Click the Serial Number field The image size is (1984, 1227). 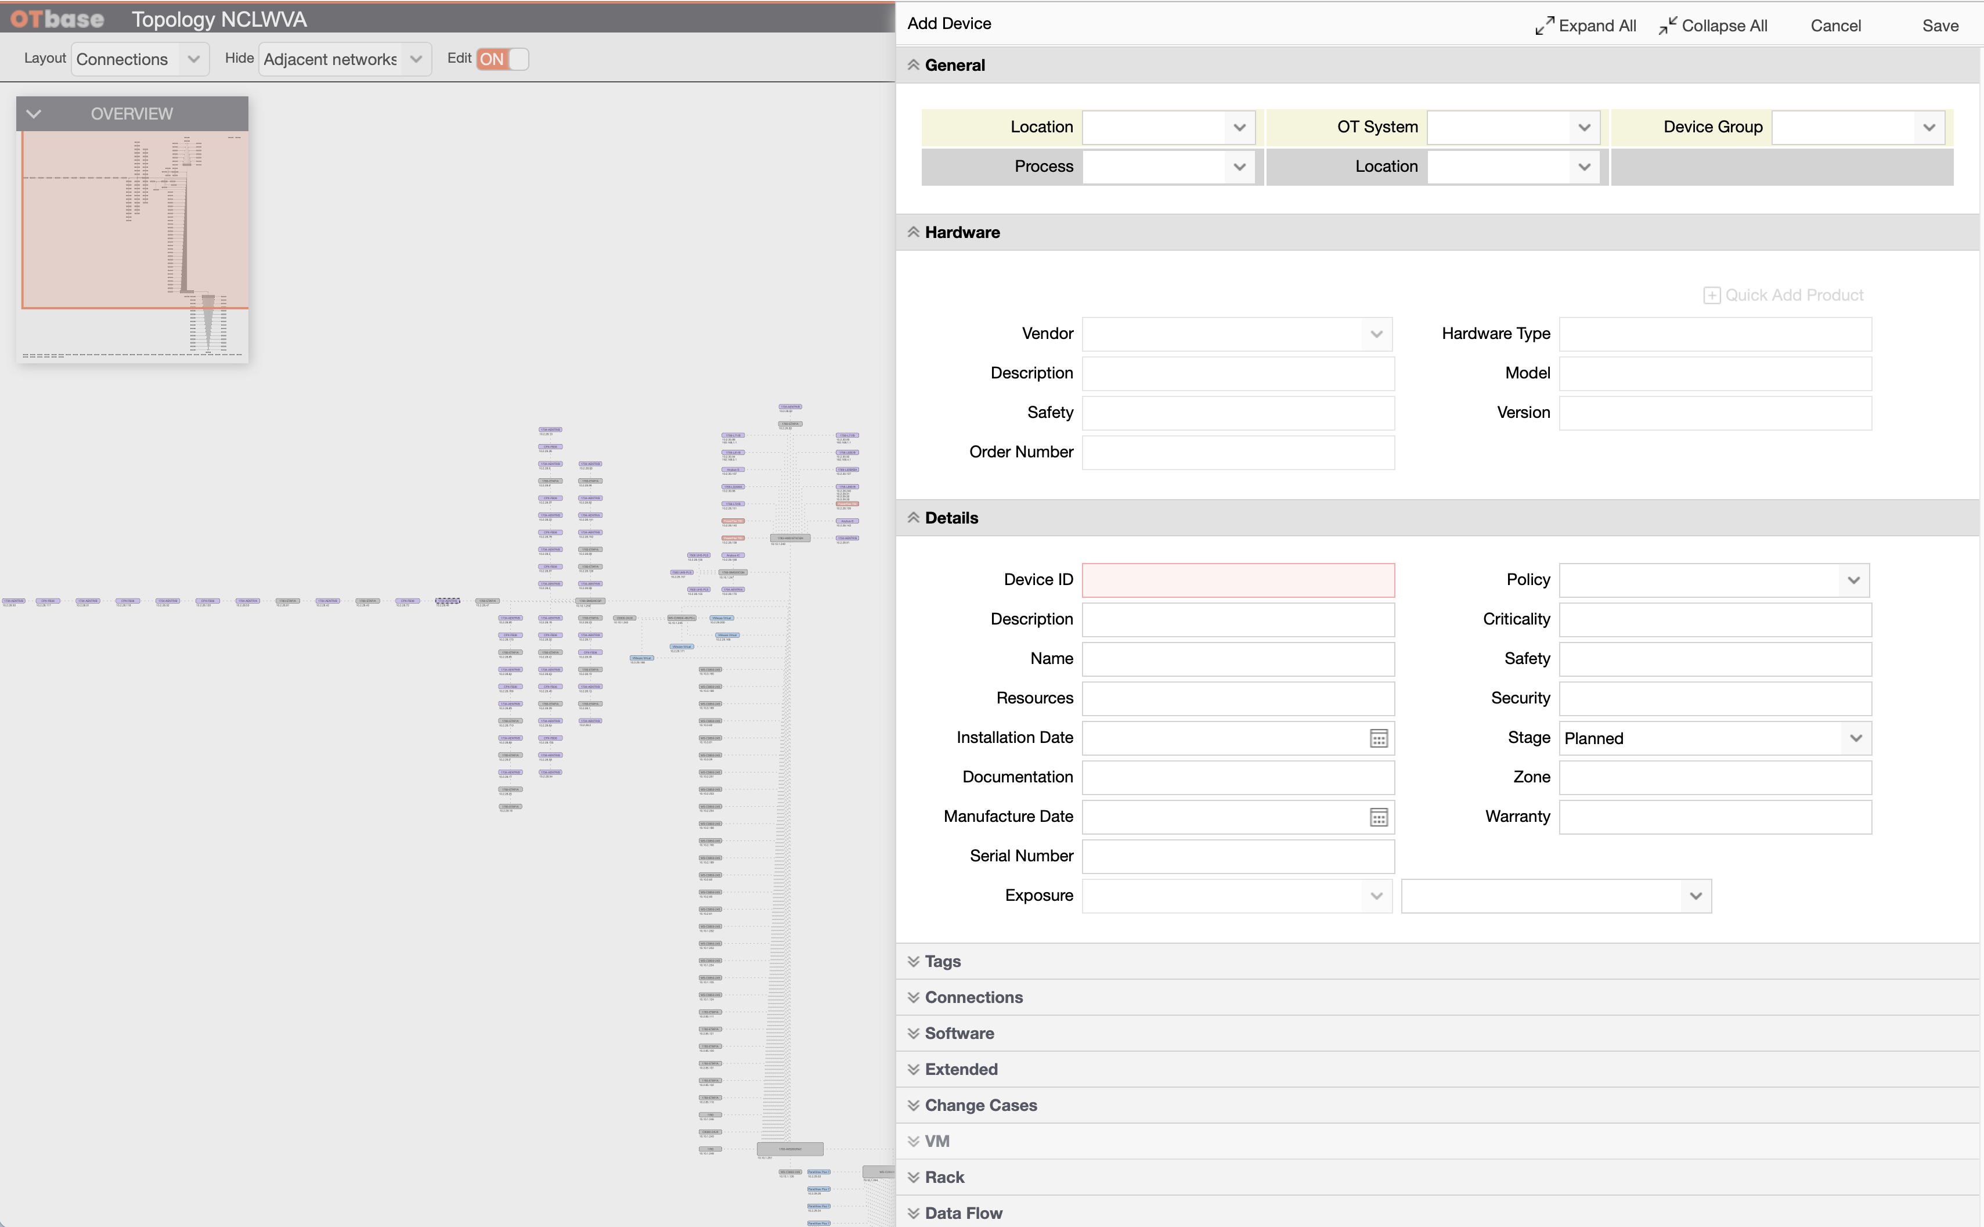pyautogui.click(x=1238, y=857)
